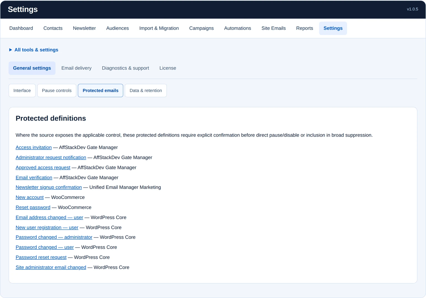
Task: Select the Settings tab in navigation
Action: [333, 28]
